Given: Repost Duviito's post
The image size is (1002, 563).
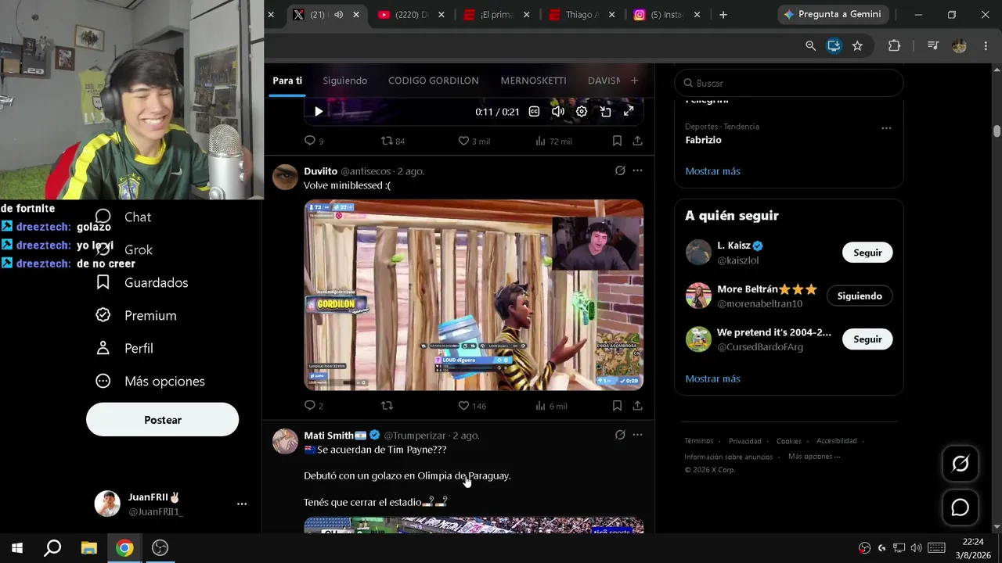Looking at the screenshot, I should click(387, 406).
